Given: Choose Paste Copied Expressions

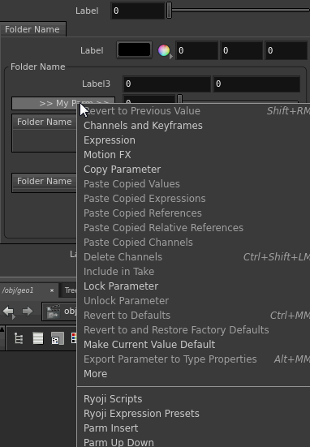Looking at the screenshot, I should click(x=194, y=199).
